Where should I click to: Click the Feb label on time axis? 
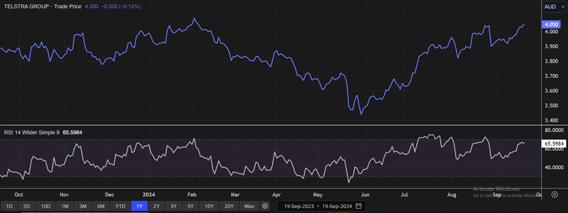192,194
